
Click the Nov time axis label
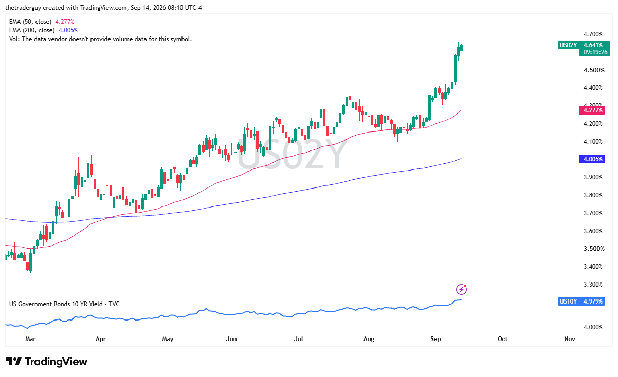click(569, 339)
